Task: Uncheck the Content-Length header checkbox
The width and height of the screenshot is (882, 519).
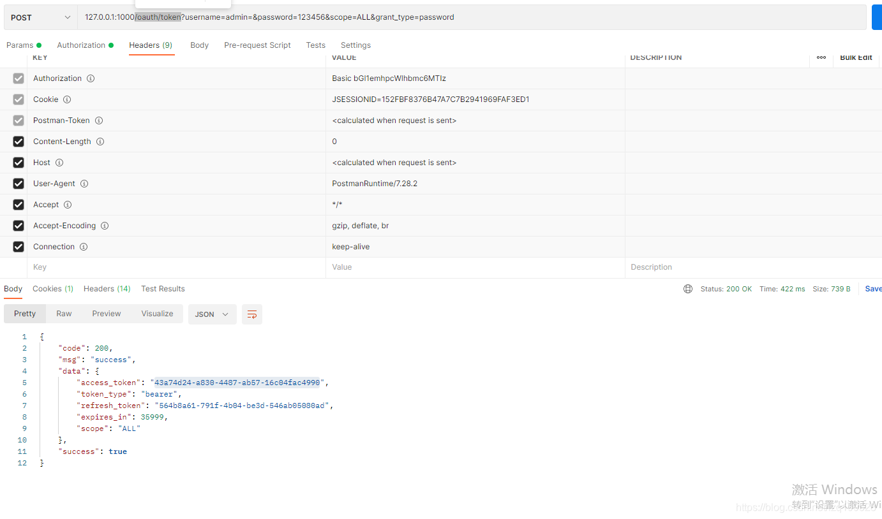Action: 18,141
